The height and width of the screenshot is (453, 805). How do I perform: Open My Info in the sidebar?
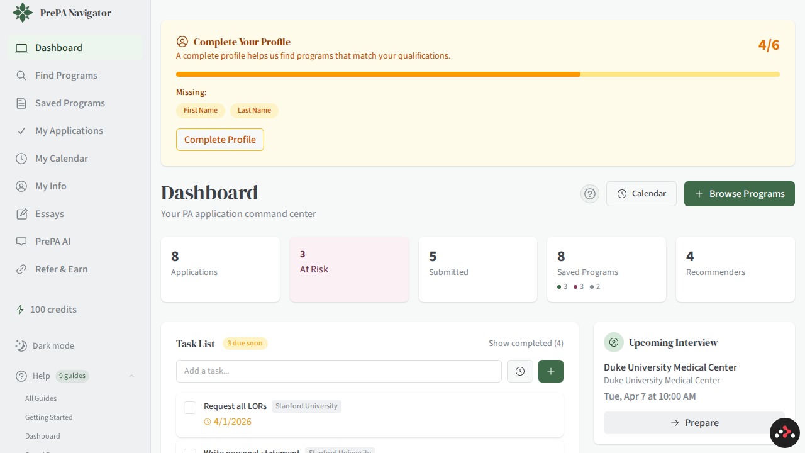[75, 186]
